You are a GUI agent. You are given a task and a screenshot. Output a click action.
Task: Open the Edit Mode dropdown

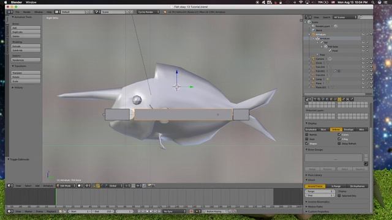[x=66, y=186]
